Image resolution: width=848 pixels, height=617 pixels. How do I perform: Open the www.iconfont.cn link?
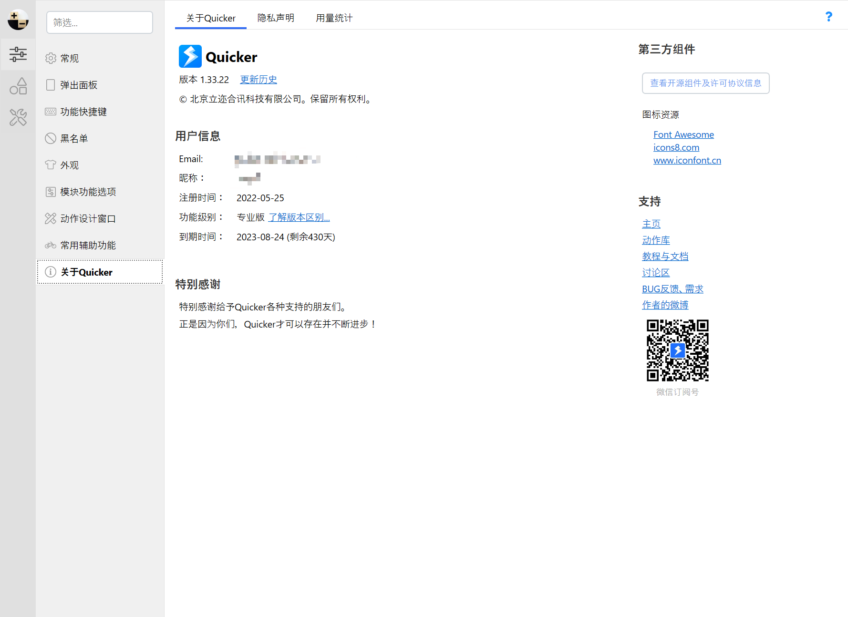coord(687,161)
